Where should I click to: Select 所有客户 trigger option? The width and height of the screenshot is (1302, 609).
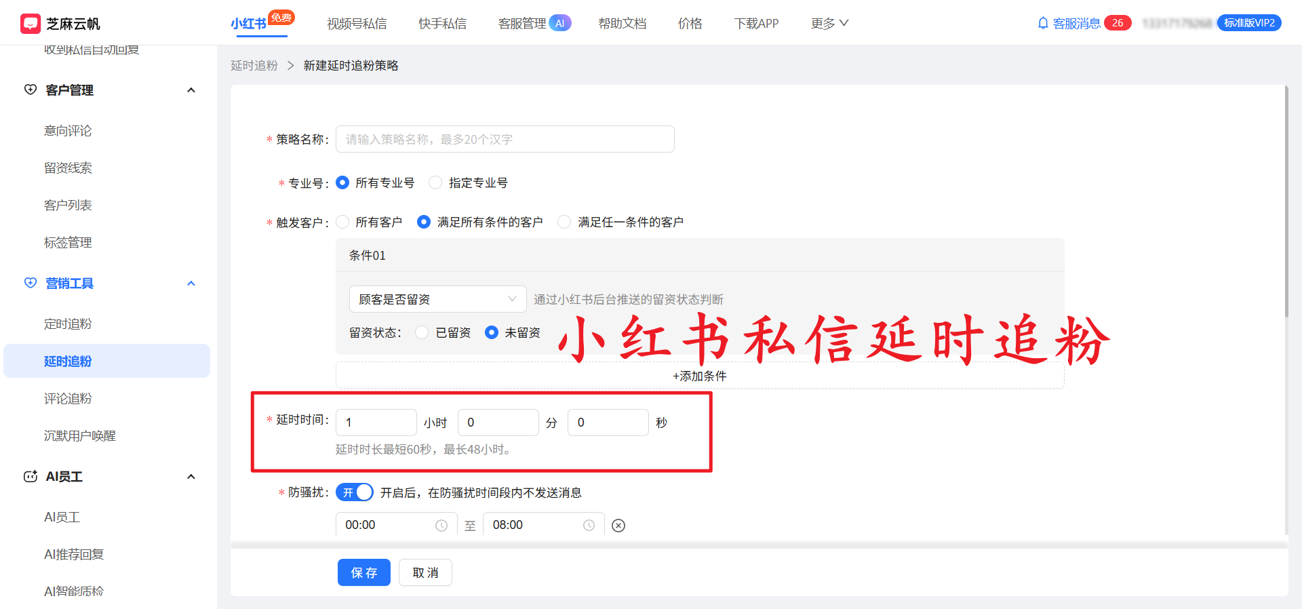342,222
